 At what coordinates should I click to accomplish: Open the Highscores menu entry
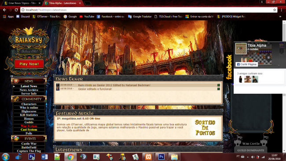(x=29, y=111)
